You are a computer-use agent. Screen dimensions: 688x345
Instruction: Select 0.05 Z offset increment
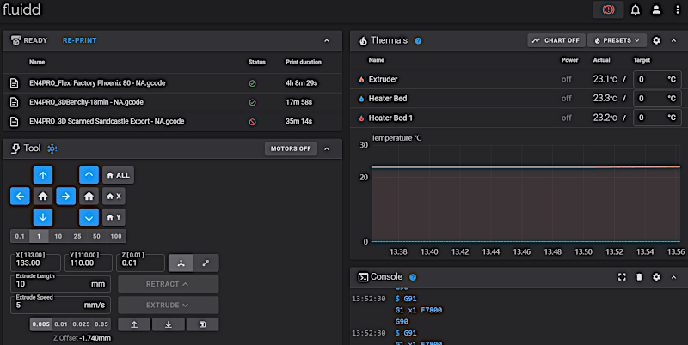pos(101,324)
